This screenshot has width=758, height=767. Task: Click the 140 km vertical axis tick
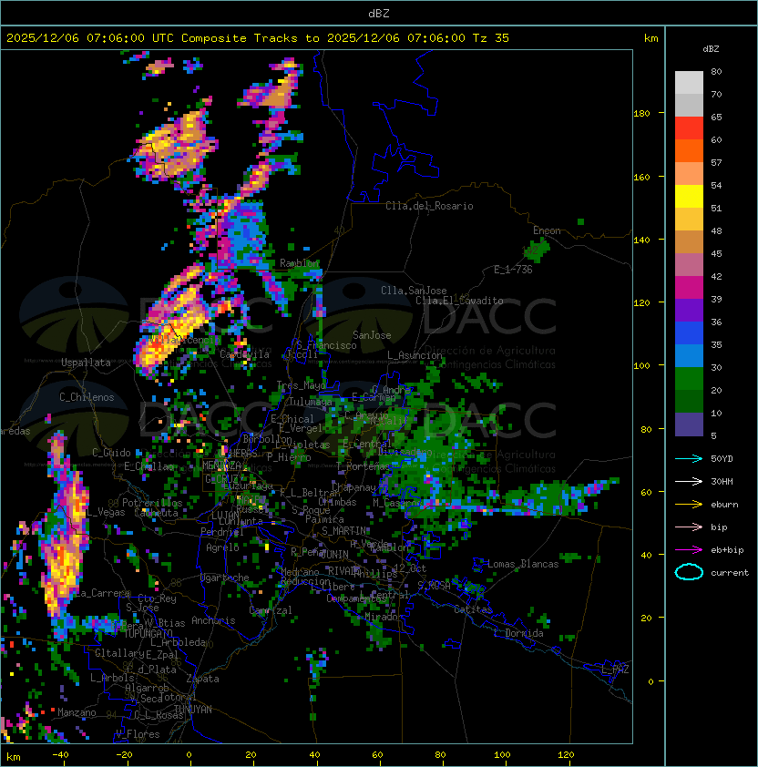pyautogui.click(x=641, y=240)
